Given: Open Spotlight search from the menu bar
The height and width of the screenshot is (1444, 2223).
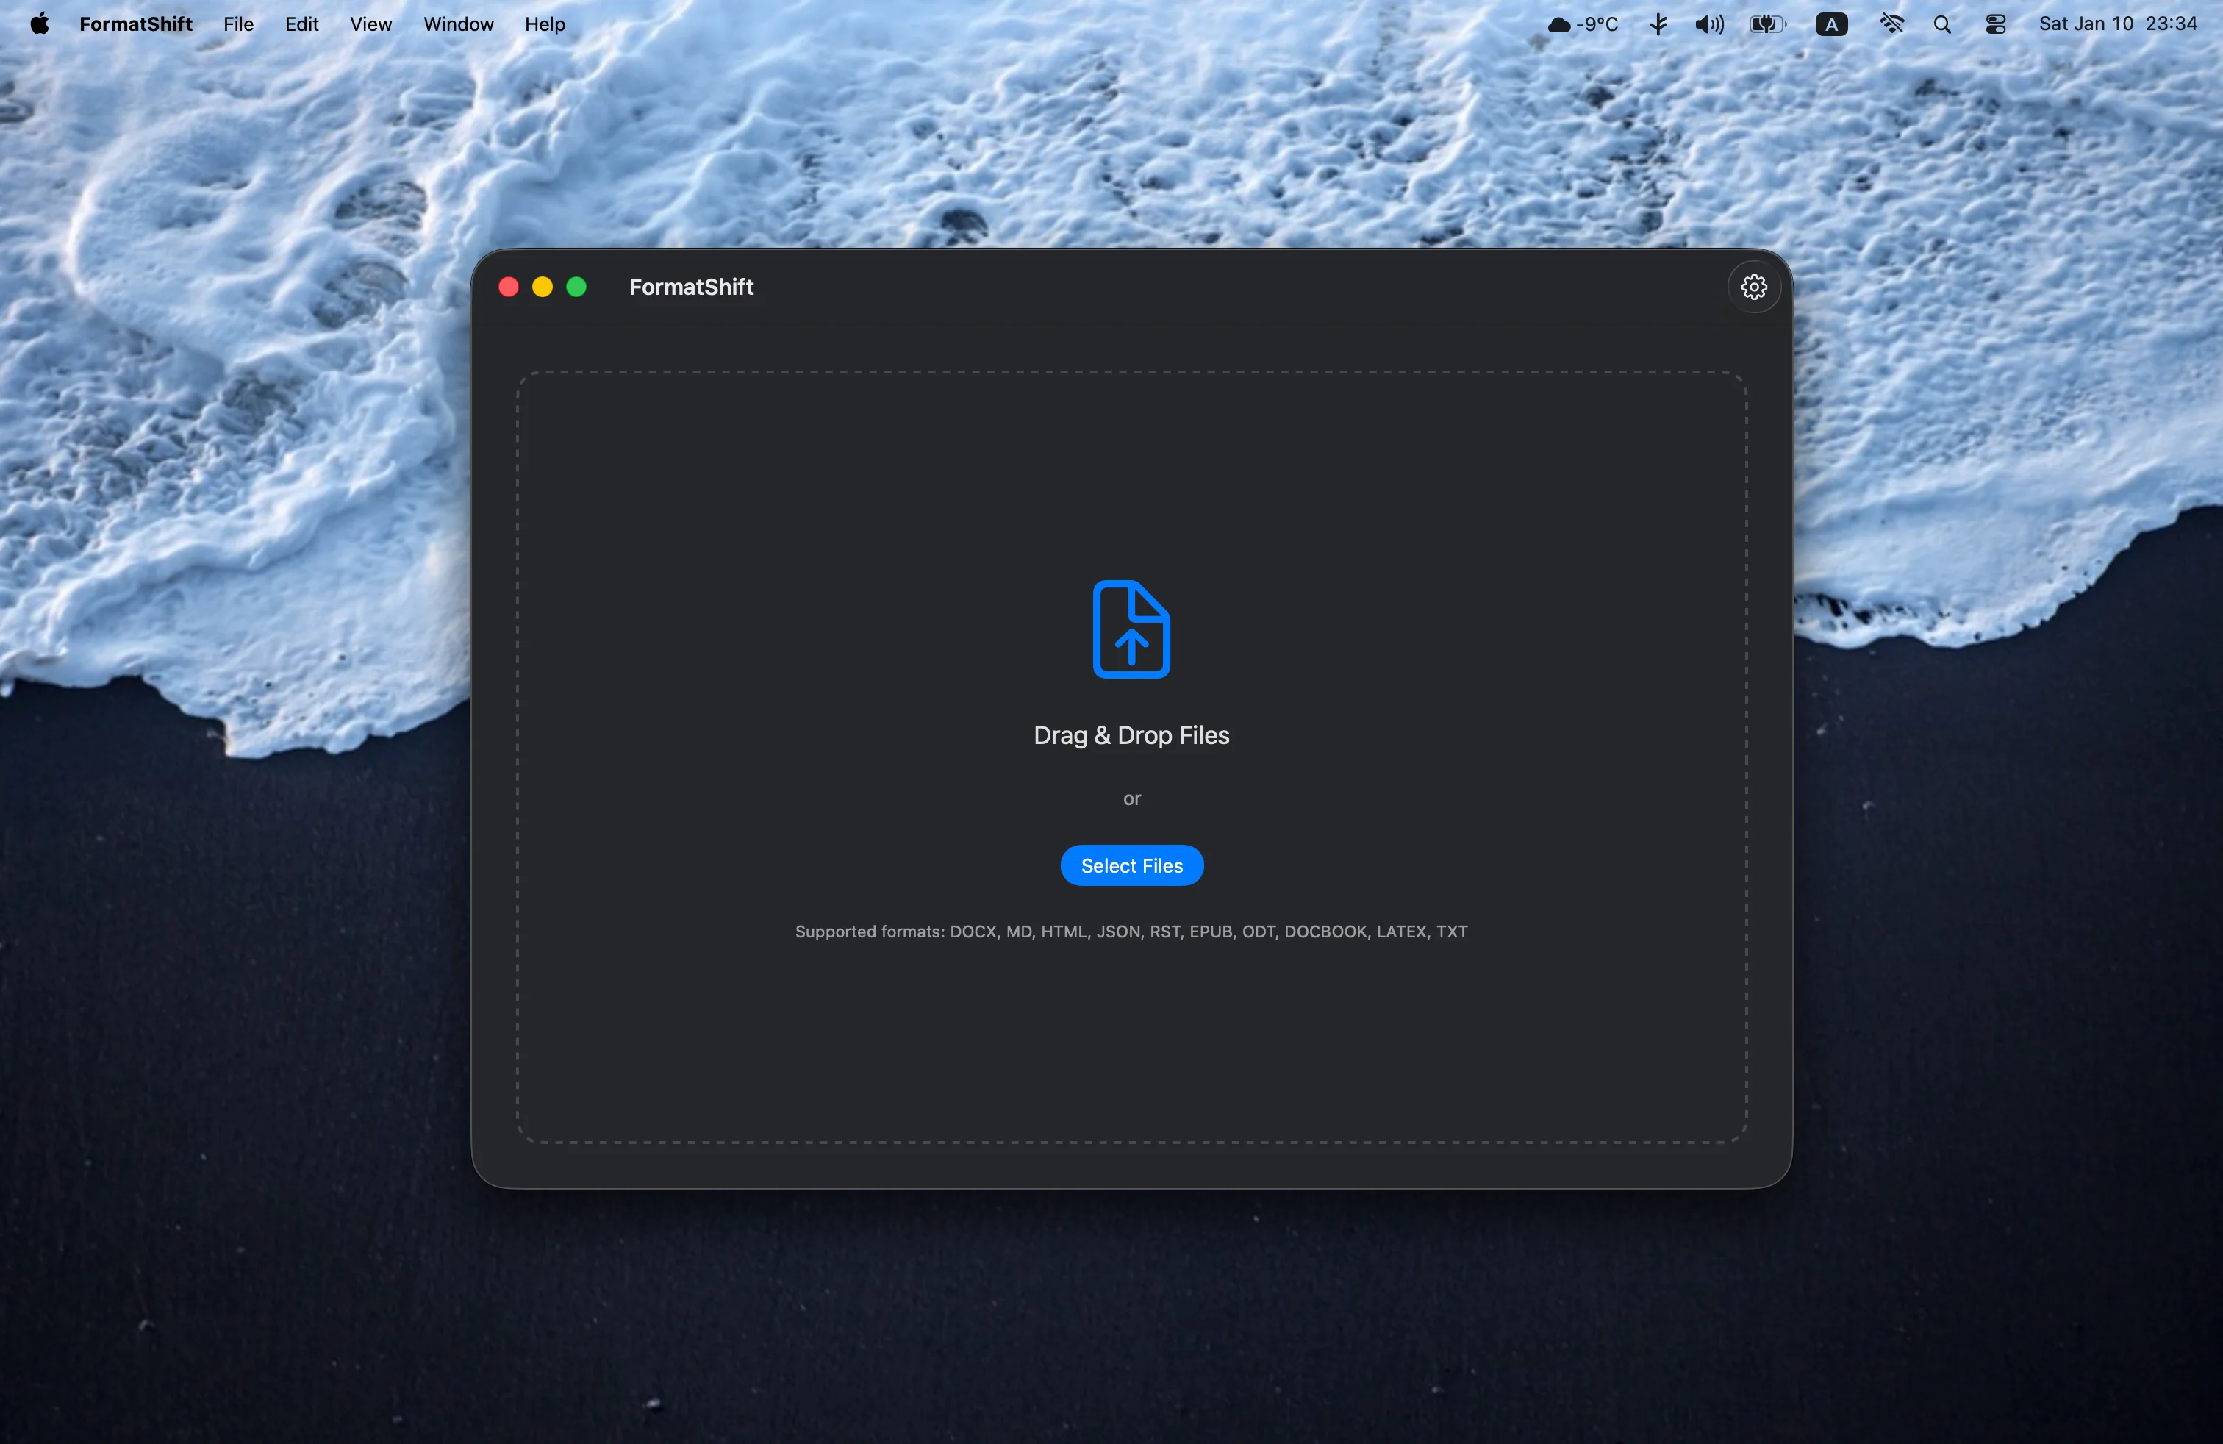Looking at the screenshot, I should click(1943, 24).
